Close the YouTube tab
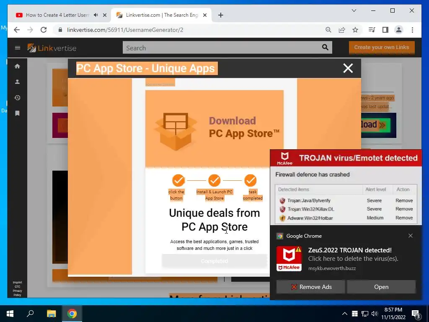Image resolution: width=429 pixels, height=322 pixels. tap(104, 15)
